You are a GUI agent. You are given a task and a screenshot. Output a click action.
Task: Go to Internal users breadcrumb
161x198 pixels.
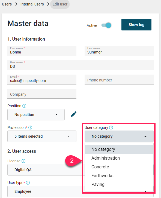click(32, 4)
